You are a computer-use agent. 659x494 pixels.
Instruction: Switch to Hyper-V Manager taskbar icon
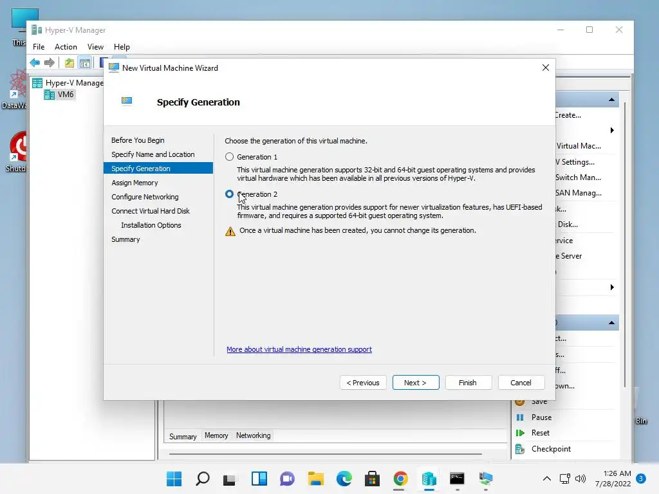point(429,479)
